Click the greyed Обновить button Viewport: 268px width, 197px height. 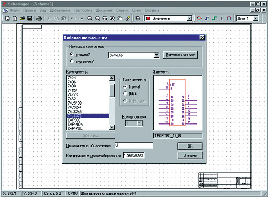(x=91, y=136)
